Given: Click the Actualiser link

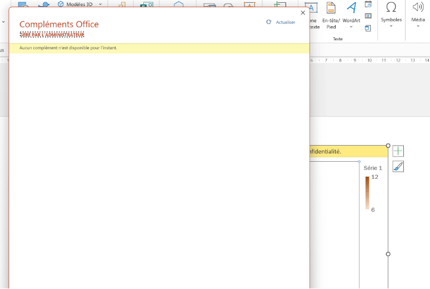Looking at the screenshot, I should [x=286, y=22].
